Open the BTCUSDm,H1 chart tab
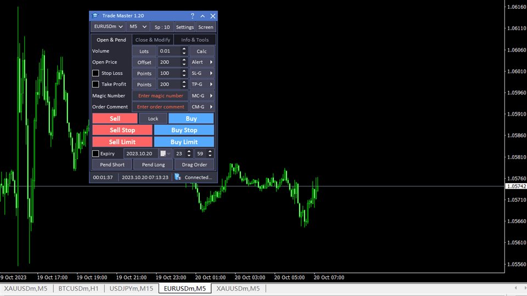Viewport: 527px width, 296px height. 79,289
